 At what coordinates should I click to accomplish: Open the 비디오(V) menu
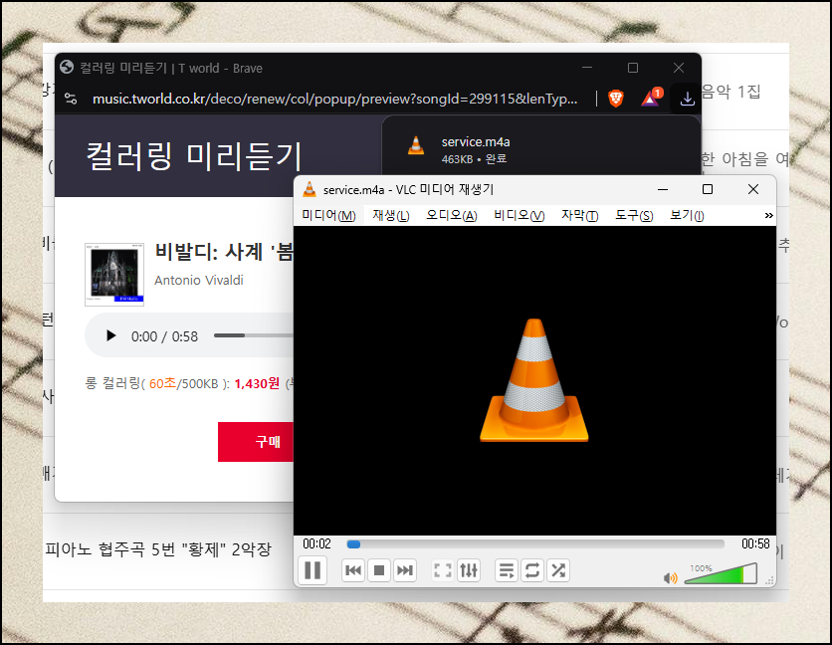tap(519, 216)
